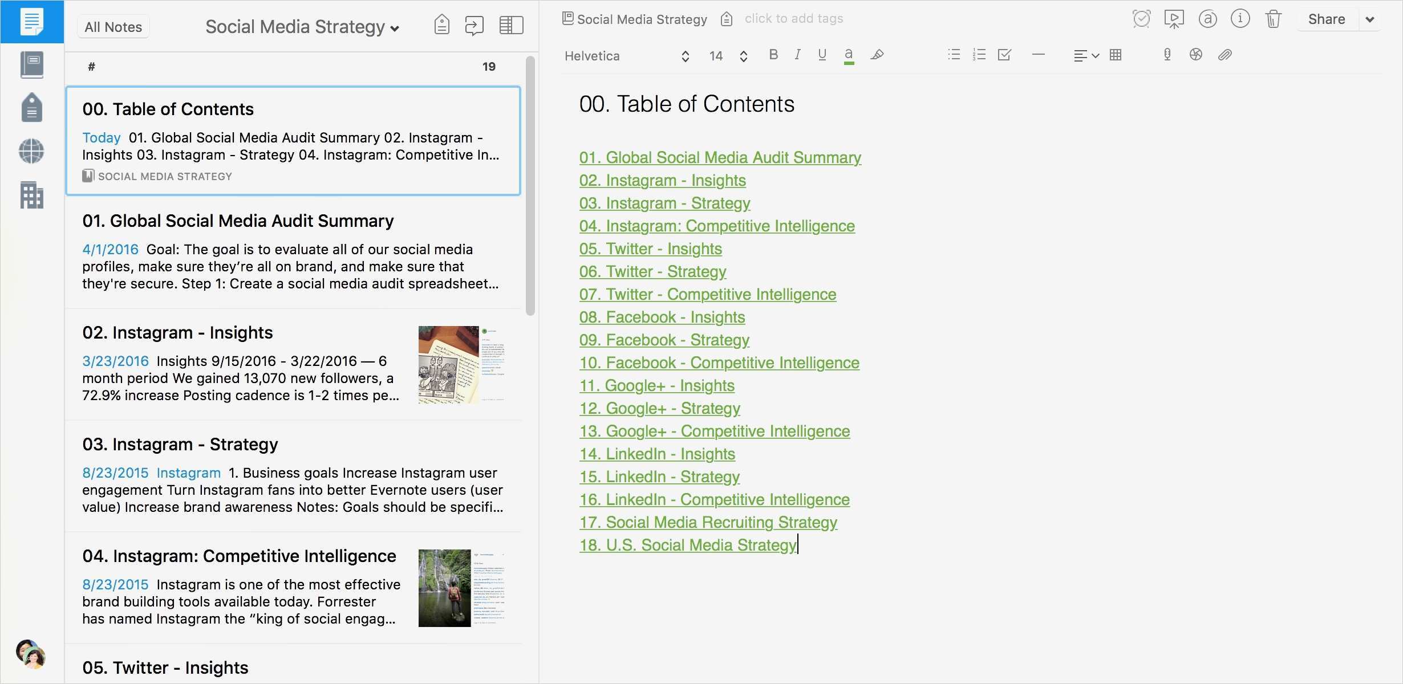Open the Share dropdown arrow

click(1370, 19)
